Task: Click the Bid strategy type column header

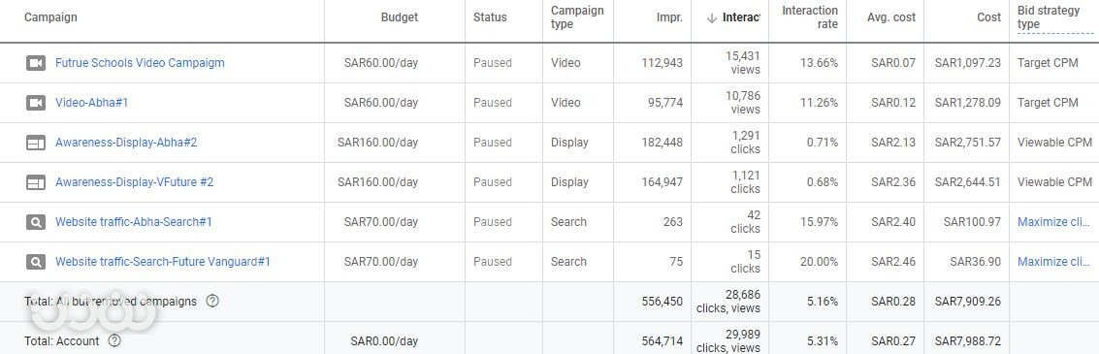Action: 1045,17
